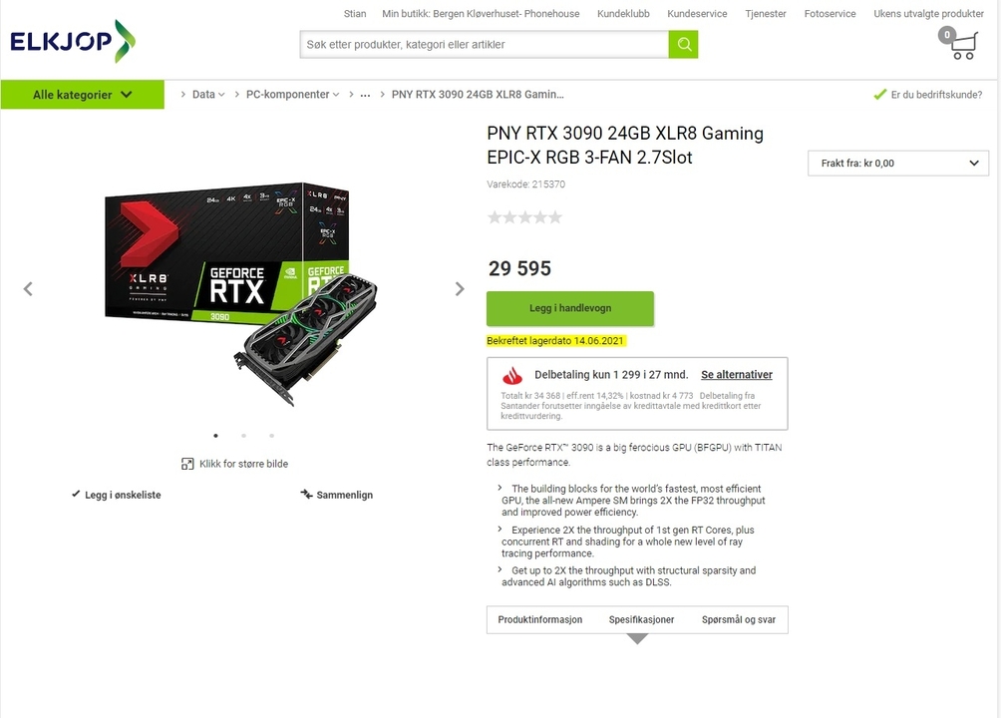The image size is (1001, 718).
Task: Click the star rating icons
Action: pyautogui.click(x=524, y=217)
